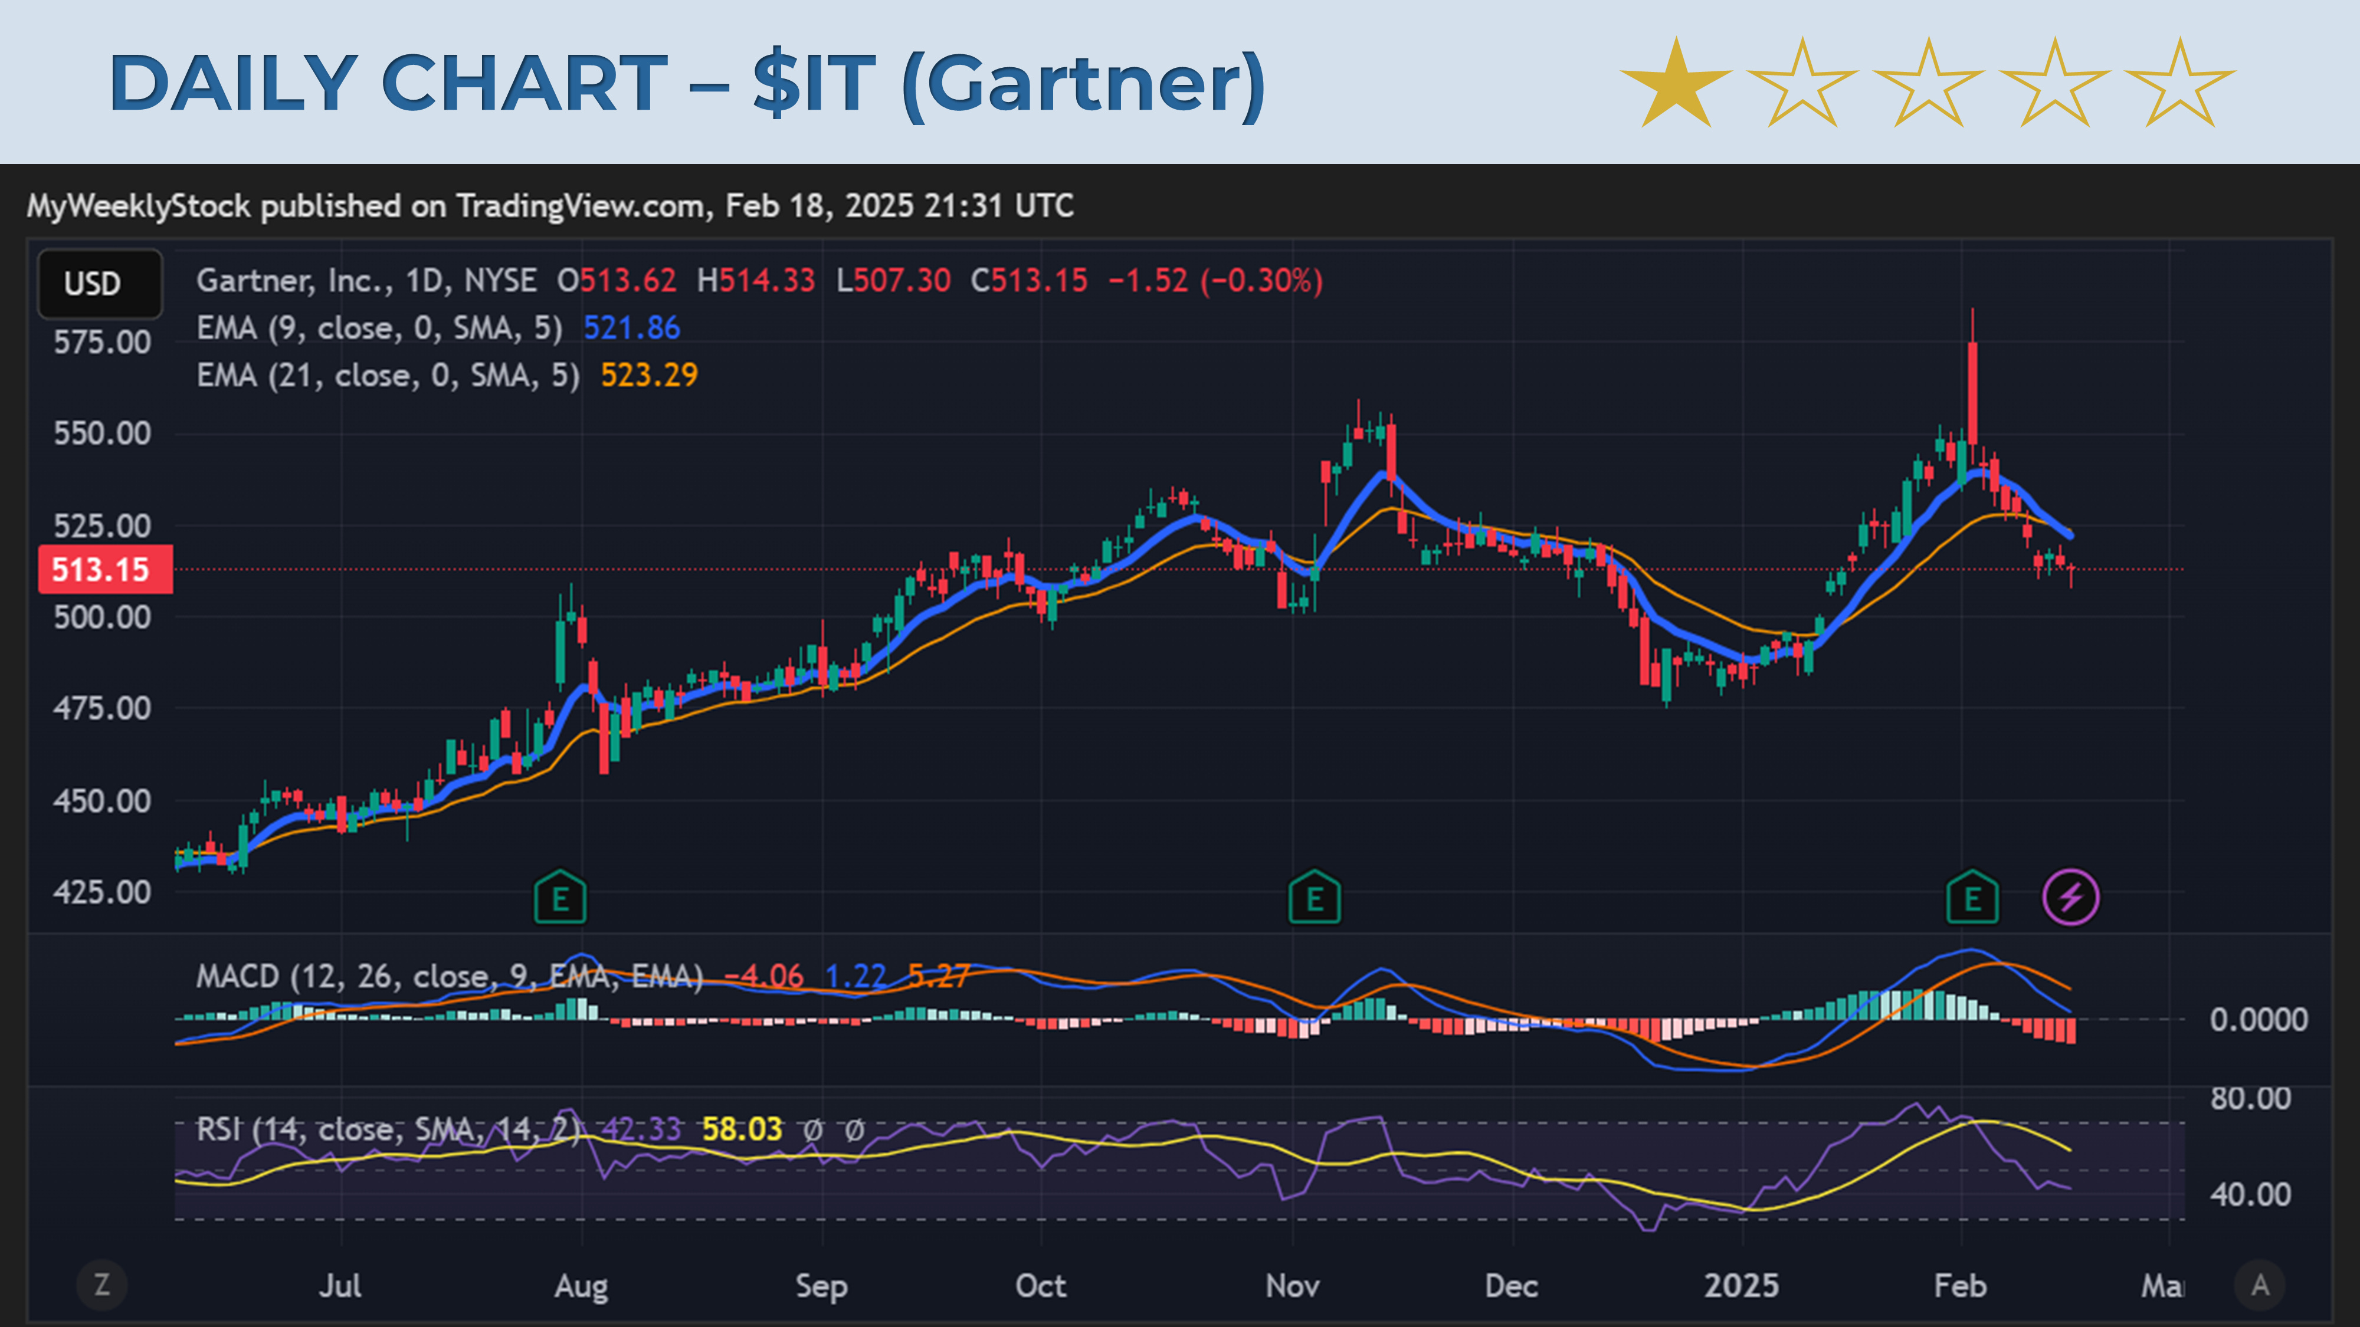Click the DAILY CHART – $IT (Gartner) title
This screenshot has height=1327, width=2360.
pos(687,84)
